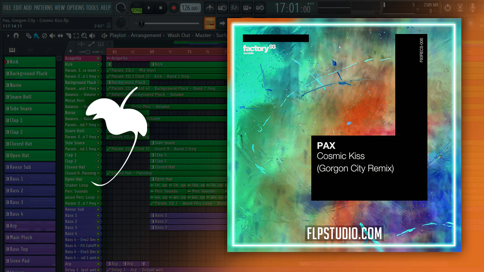
Task: Open the Edit menu
Action: (17, 8)
